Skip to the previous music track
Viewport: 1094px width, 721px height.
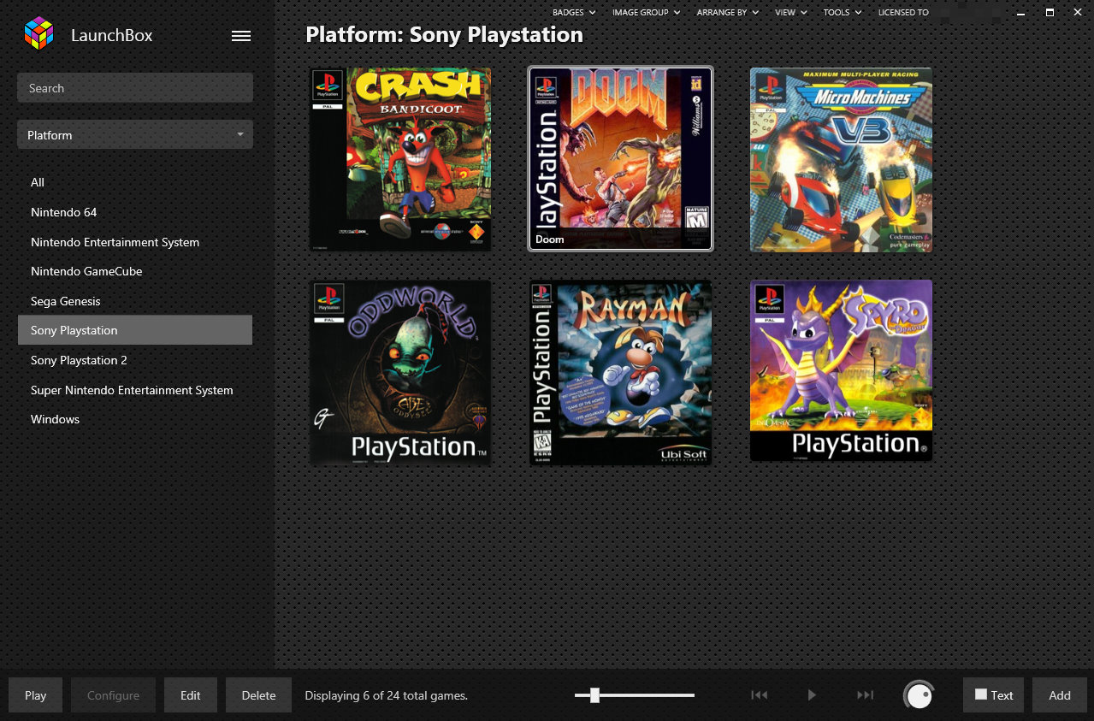click(759, 695)
